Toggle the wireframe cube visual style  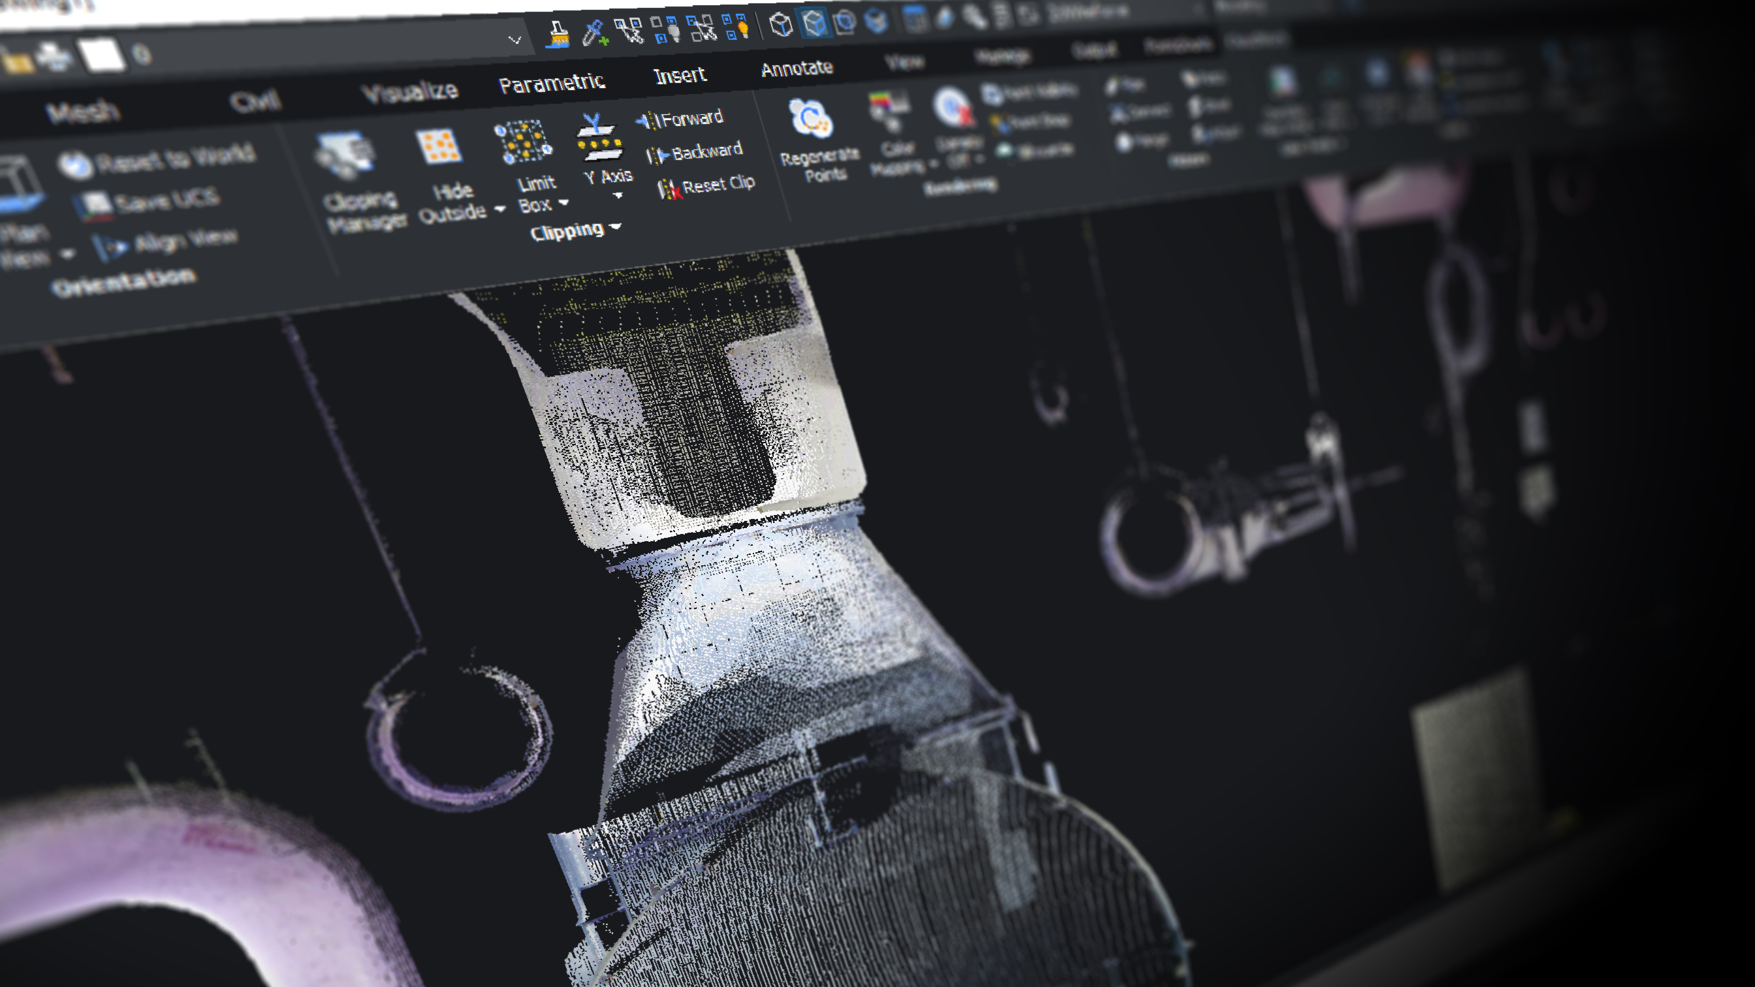(781, 25)
